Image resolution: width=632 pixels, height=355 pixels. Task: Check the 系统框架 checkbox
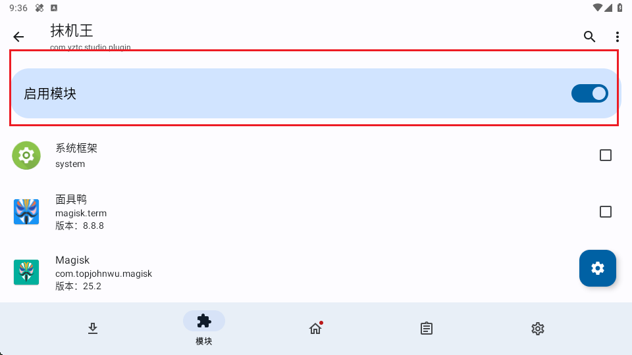(x=606, y=155)
